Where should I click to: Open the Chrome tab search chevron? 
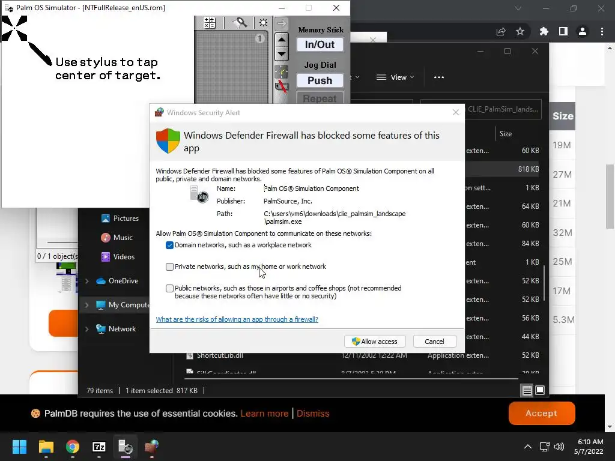[x=518, y=8]
